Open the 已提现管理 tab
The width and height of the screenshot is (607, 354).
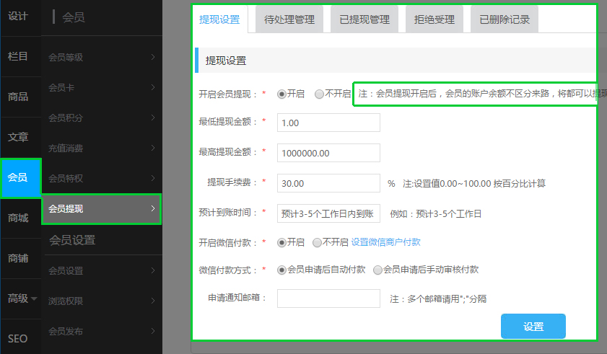click(x=364, y=19)
